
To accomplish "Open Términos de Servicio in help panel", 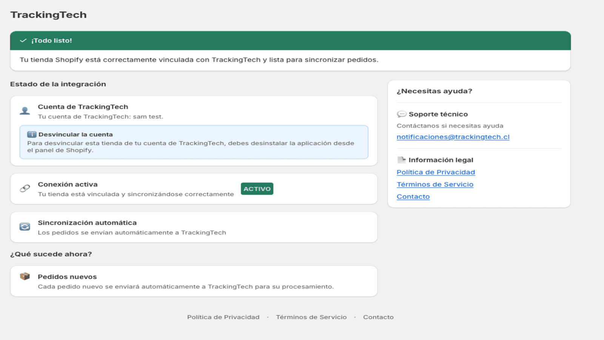I will 435,184.
